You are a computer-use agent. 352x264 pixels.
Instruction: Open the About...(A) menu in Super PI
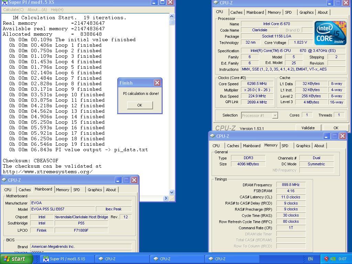coord(37,10)
